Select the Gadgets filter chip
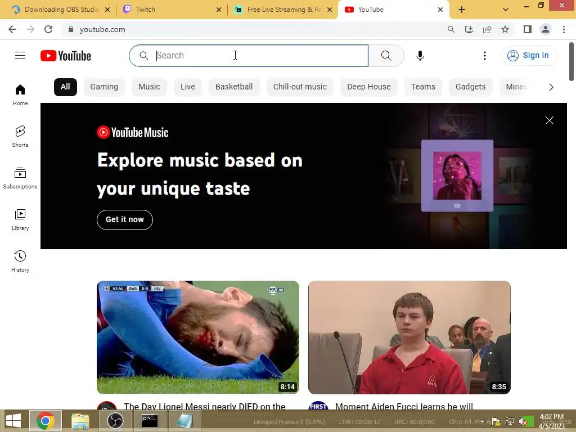 pos(471,87)
